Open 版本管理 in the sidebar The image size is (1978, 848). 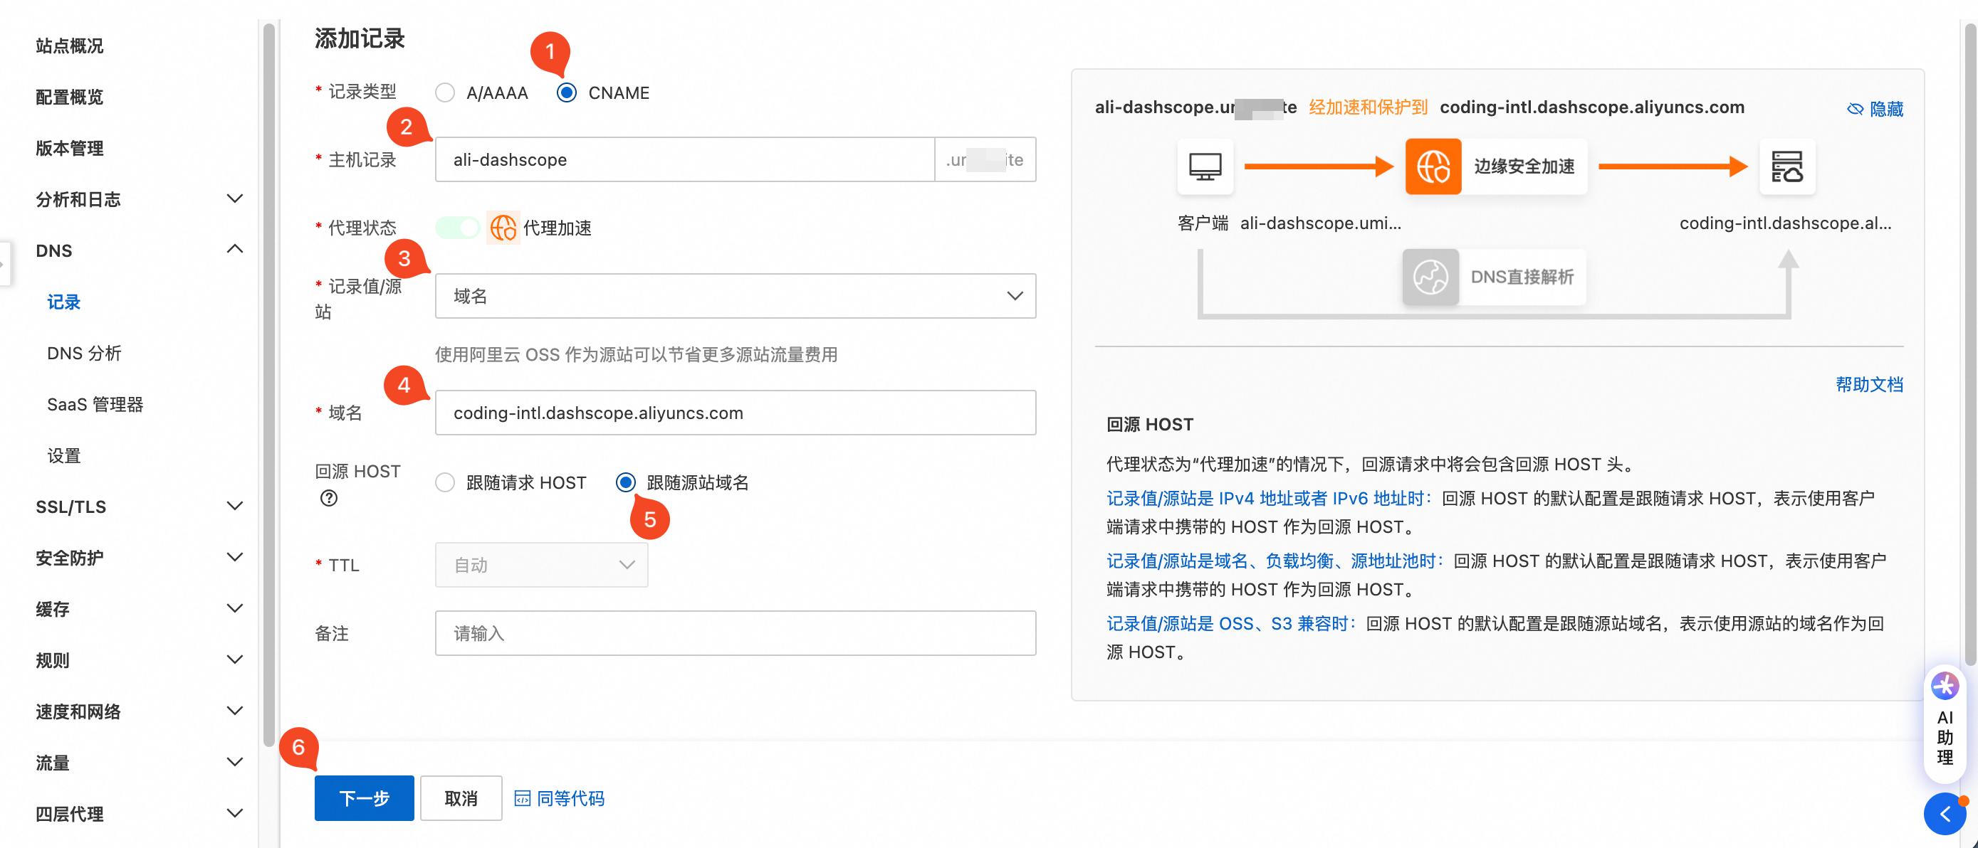click(x=69, y=148)
